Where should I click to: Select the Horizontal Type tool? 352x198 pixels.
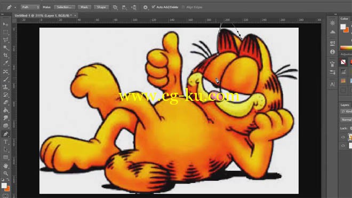[x=6, y=142]
